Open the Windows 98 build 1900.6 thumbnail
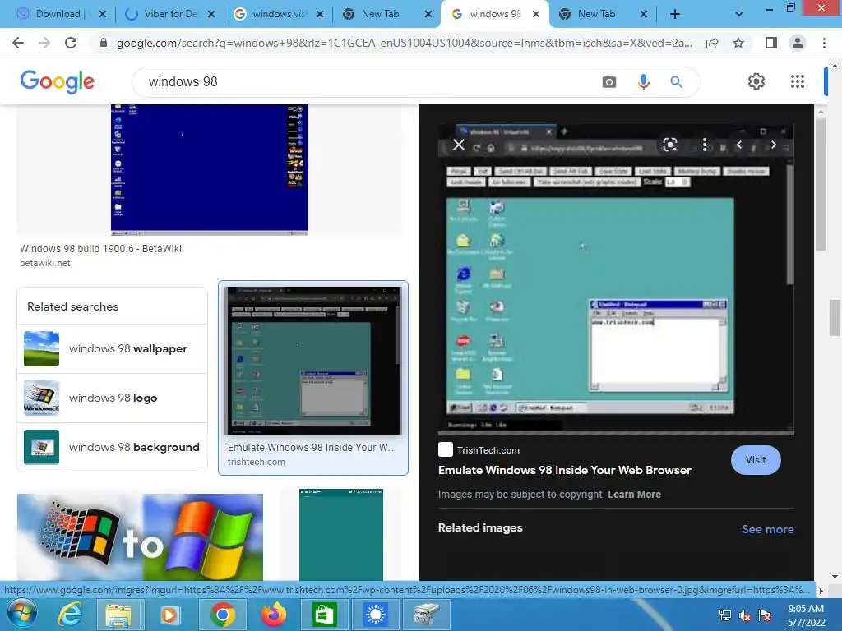The width and height of the screenshot is (842, 631). pyautogui.click(x=210, y=169)
